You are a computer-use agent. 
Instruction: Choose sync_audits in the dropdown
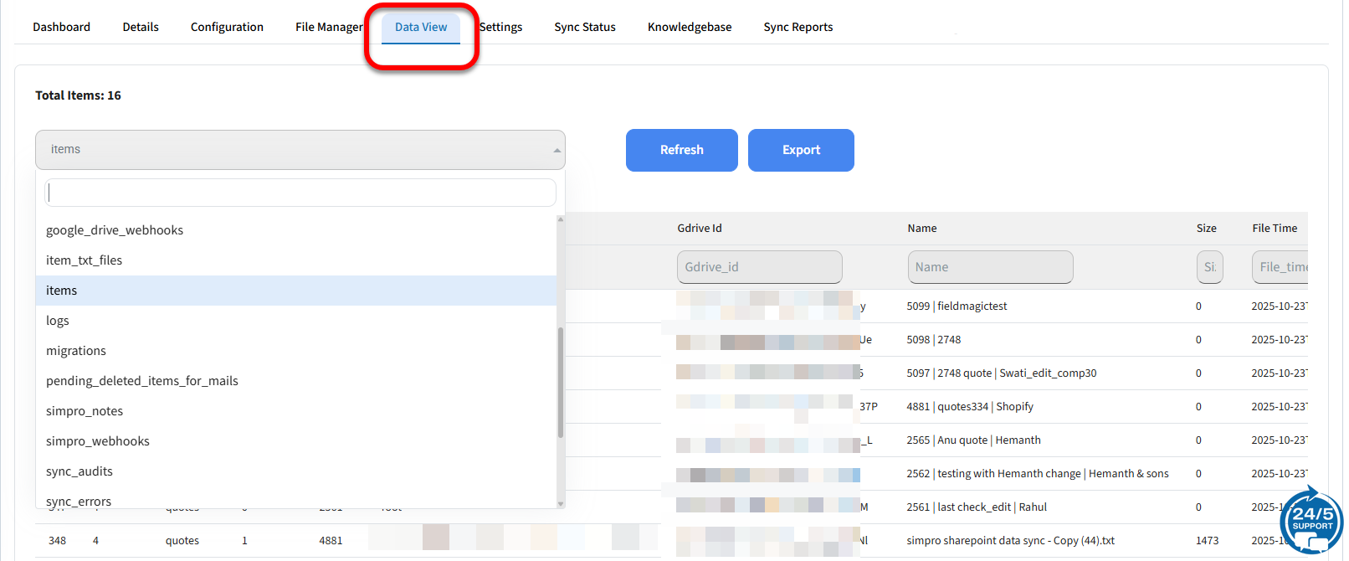point(80,471)
